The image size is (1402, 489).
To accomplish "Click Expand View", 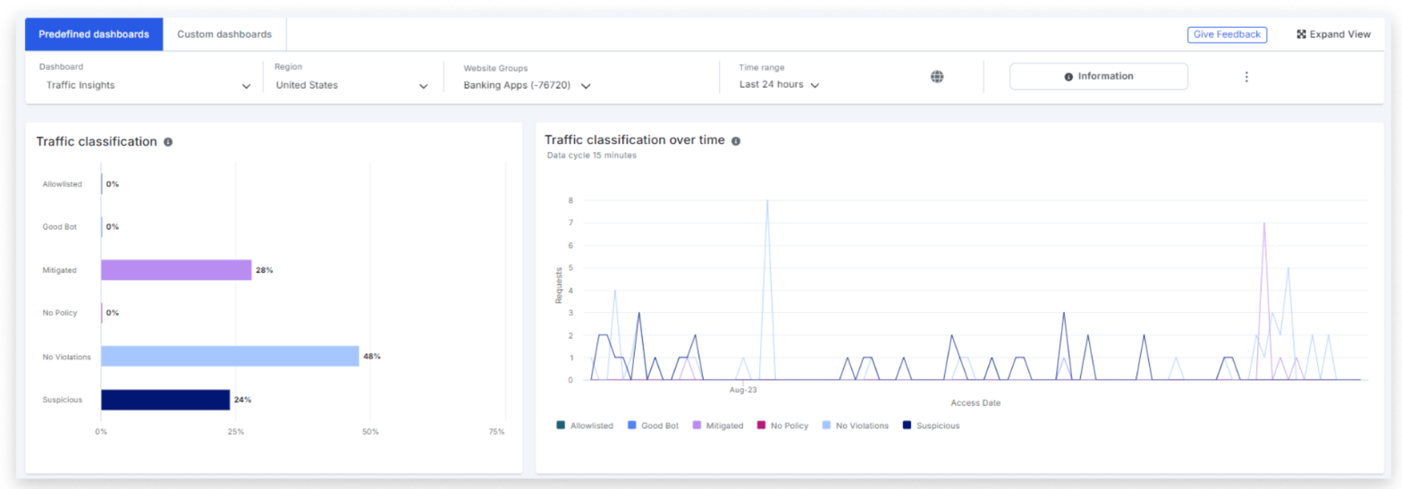I will 1333,35.
